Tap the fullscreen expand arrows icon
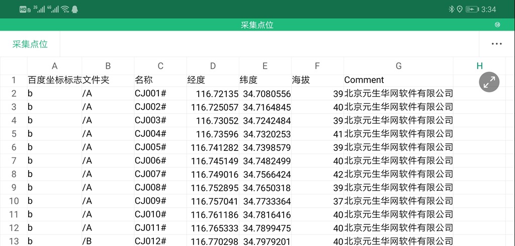515x246 pixels. click(489, 82)
